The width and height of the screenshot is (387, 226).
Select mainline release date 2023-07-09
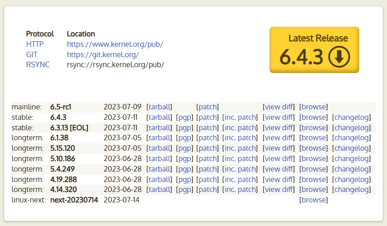[x=122, y=107]
